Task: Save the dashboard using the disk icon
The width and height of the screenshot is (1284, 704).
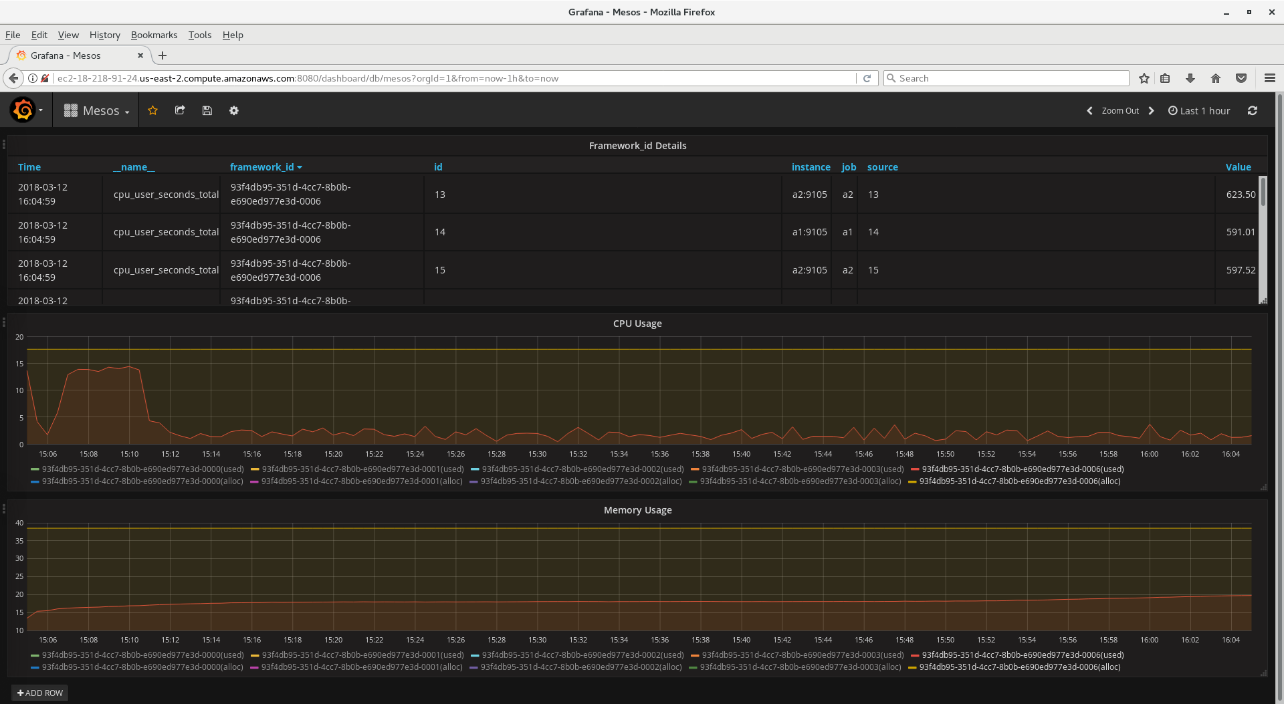Action: pos(207,110)
